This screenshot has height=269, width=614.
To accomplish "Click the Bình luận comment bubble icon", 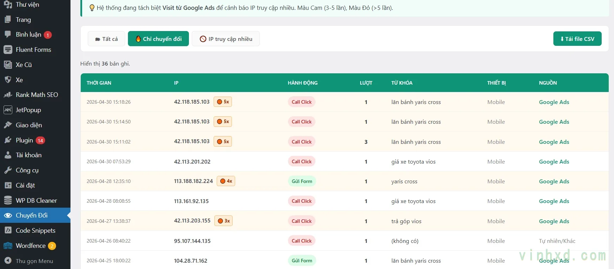I will tap(8, 35).
